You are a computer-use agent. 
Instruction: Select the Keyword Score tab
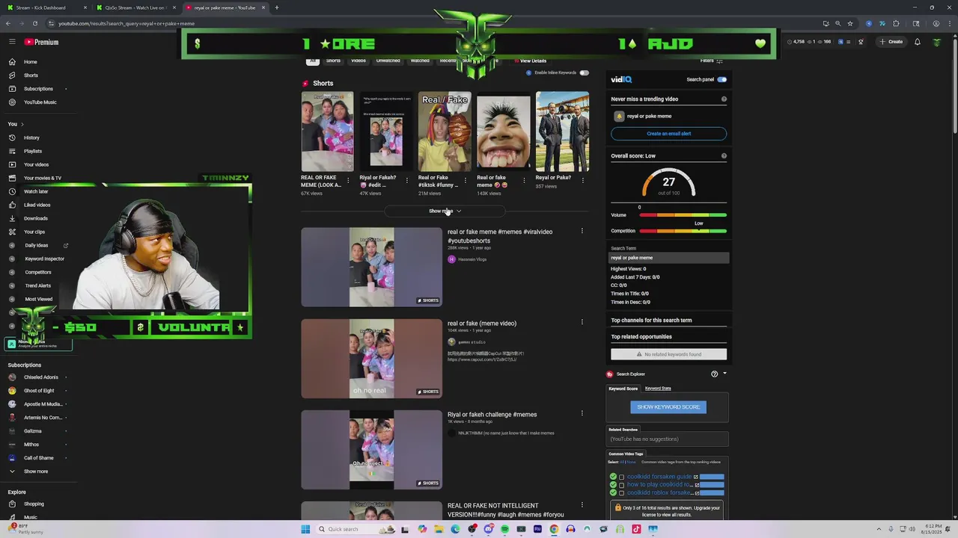(x=623, y=389)
